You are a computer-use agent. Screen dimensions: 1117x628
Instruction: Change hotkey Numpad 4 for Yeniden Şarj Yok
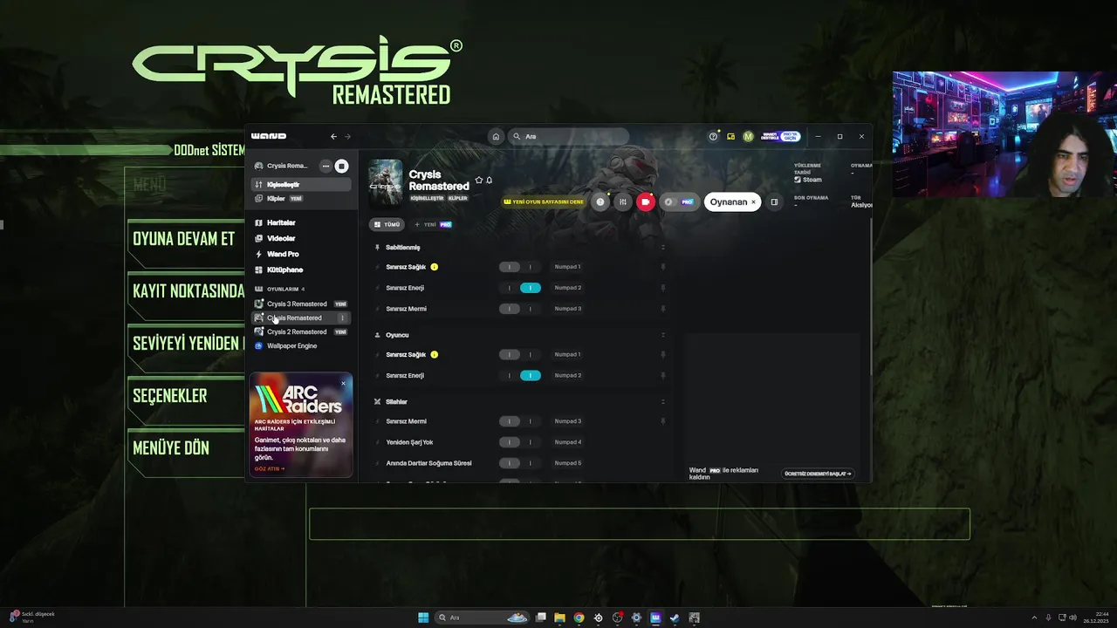[x=568, y=442]
